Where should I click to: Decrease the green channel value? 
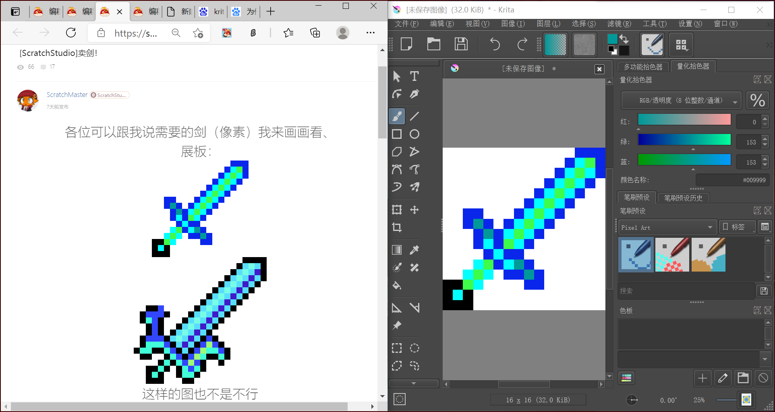point(765,145)
